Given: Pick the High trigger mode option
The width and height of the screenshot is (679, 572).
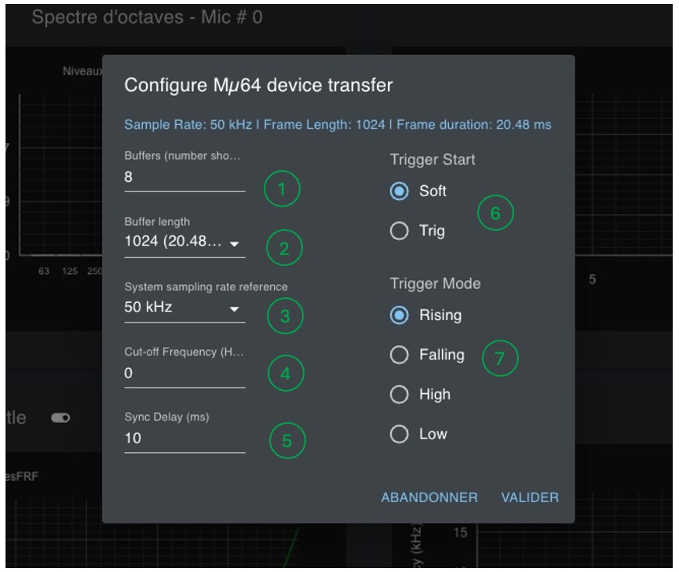Looking at the screenshot, I should click(x=400, y=395).
